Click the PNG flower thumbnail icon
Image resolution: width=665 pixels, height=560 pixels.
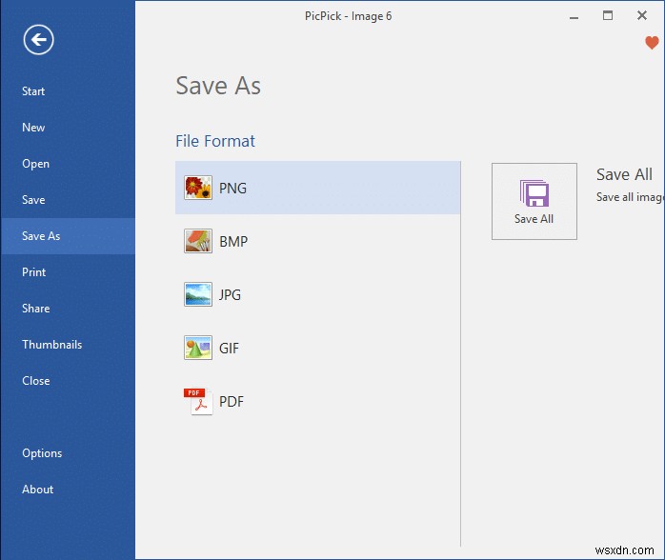[198, 188]
